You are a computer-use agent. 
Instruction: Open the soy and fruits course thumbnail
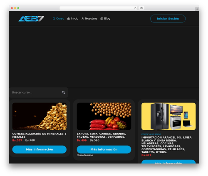click(104, 117)
